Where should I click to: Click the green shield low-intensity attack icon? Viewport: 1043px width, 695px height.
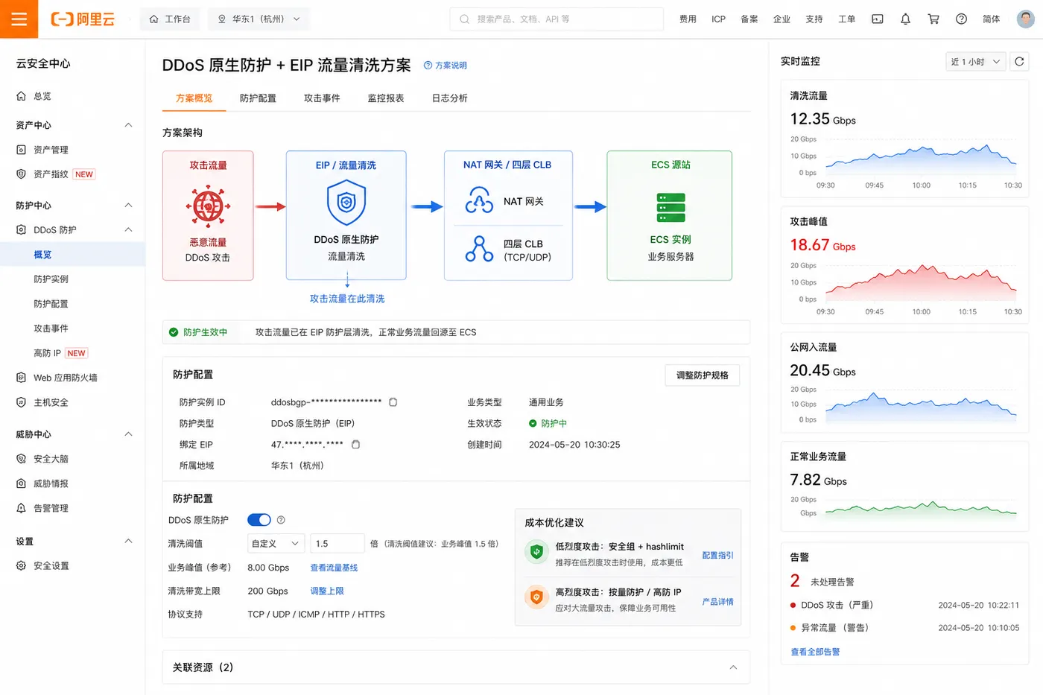tap(536, 551)
